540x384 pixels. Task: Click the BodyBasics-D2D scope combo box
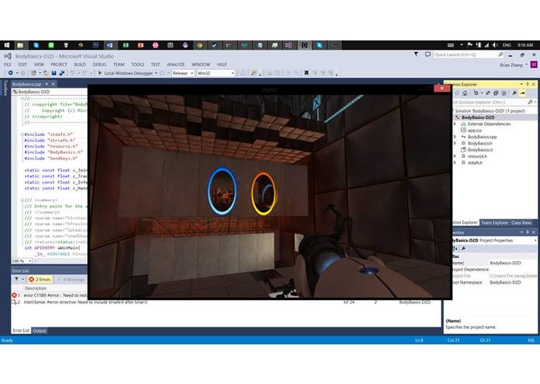click(51, 92)
